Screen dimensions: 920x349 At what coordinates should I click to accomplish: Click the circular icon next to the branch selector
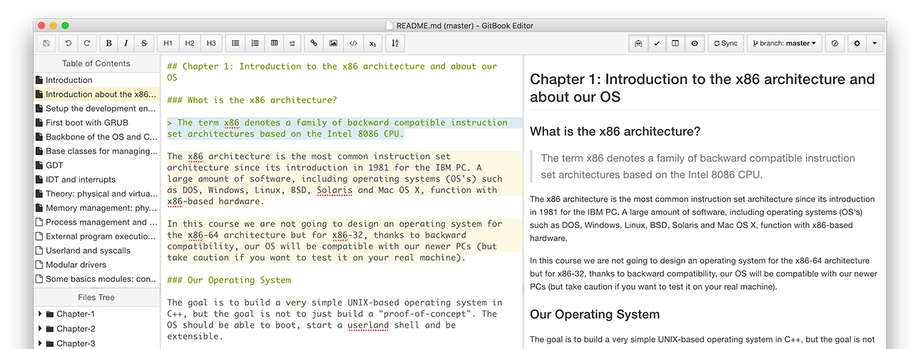835,43
